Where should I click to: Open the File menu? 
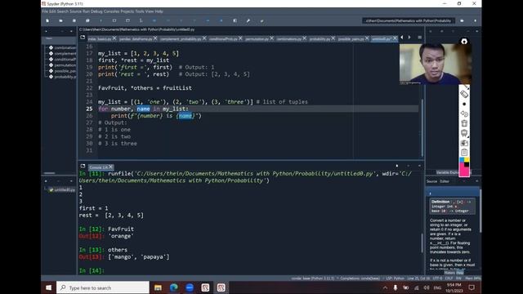tap(45, 11)
